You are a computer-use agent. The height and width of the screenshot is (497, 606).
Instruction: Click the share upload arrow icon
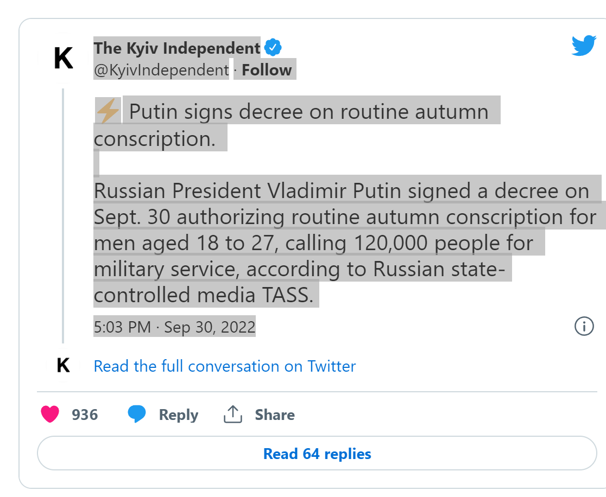(x=232, y=415)
